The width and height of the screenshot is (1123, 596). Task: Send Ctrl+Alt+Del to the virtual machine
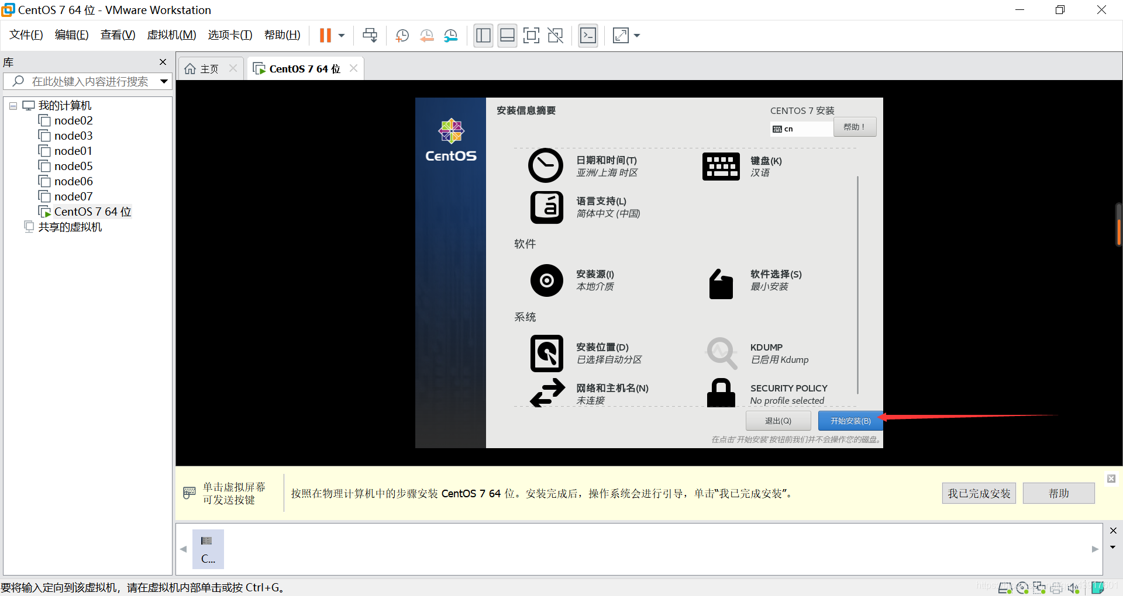coord(370,36)
